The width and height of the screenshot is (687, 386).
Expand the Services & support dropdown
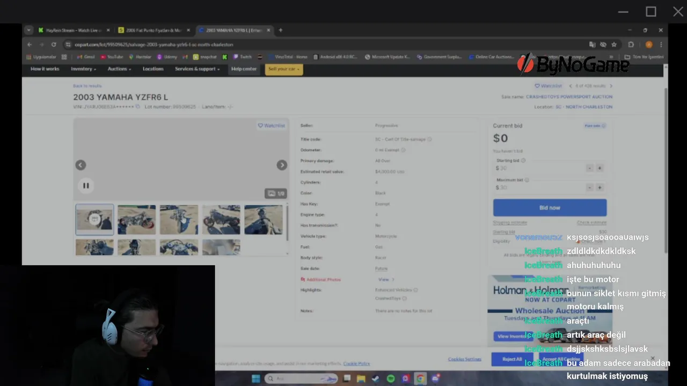point(197,69)
